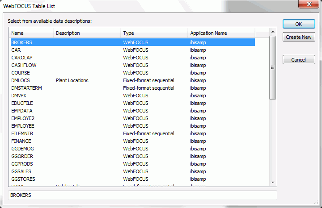This screenshot has width=322, height=208.
Task: Click the WebFOCUS type in CAR row
Action: tap(136, 50)
